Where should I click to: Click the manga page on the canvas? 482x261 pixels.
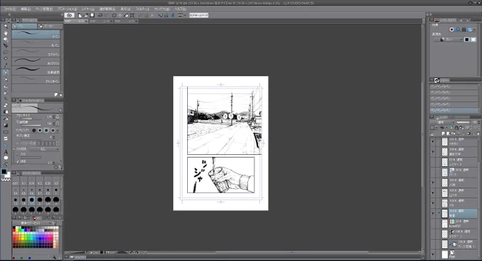220,143
